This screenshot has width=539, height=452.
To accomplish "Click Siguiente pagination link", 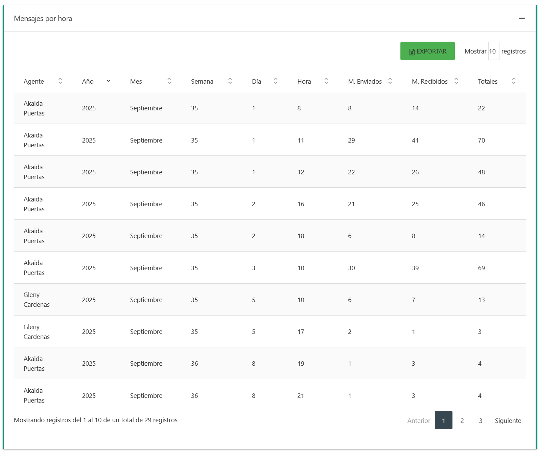I will [x=508, y=421].
